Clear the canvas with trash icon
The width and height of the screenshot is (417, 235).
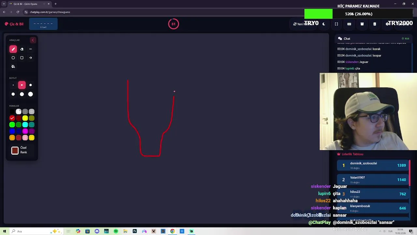(x=375, y=24)
